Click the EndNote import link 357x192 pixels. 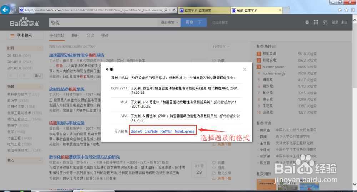click(151, 131)
